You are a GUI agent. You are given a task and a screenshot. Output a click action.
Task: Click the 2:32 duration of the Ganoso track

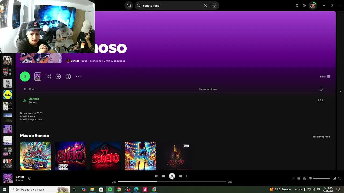point(320,101)
